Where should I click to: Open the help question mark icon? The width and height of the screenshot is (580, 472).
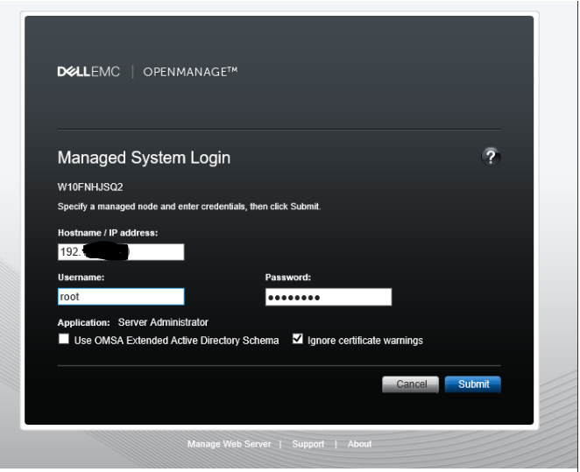tap(491, 157)
